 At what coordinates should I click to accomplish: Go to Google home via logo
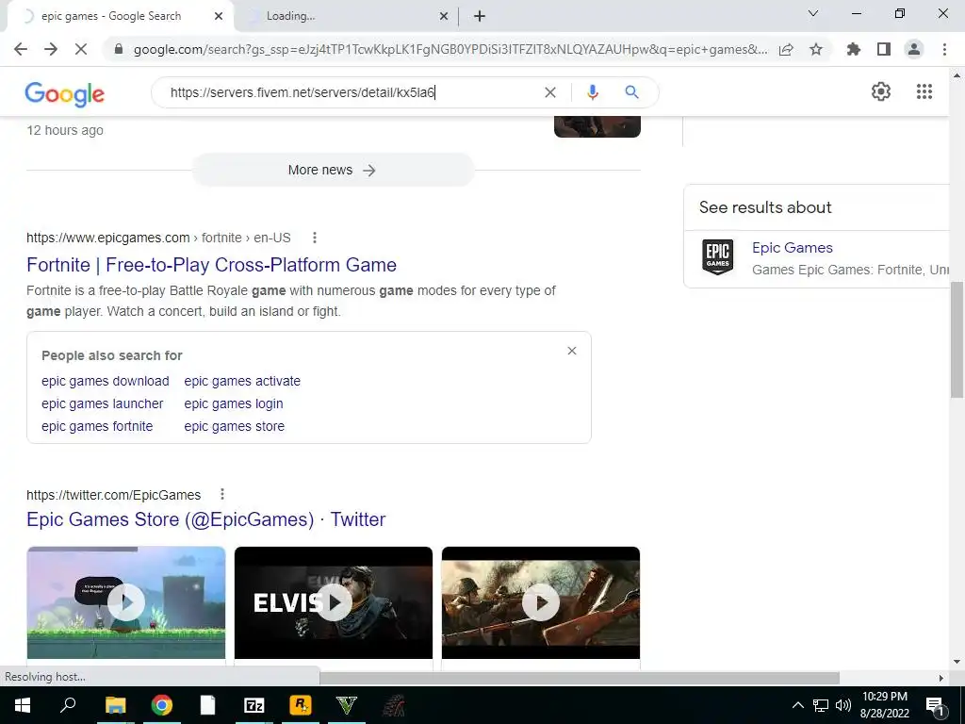coord(65,93)
